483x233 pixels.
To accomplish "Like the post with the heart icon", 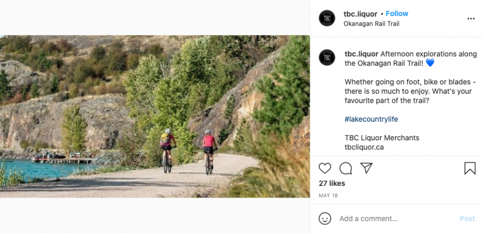I will [325, 168].
